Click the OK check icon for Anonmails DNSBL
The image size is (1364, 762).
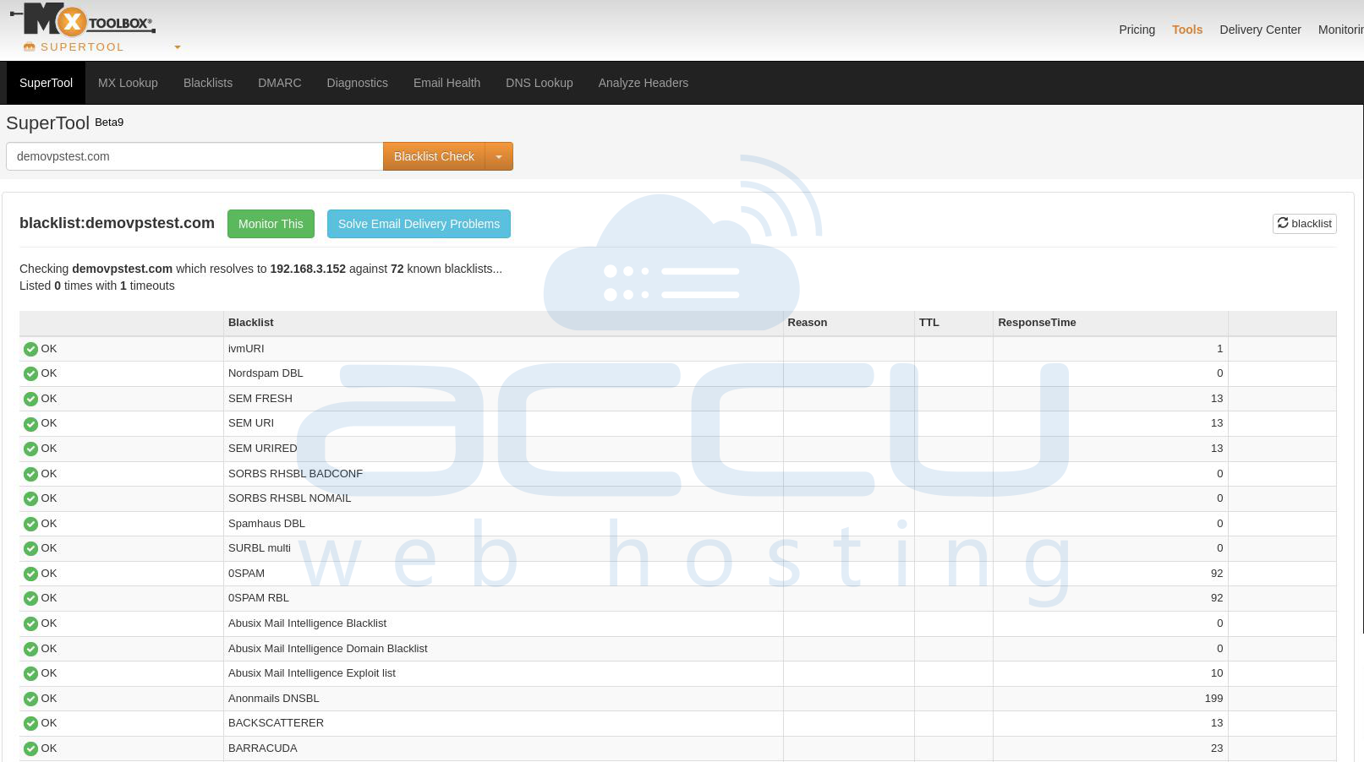tap(30, 699)
